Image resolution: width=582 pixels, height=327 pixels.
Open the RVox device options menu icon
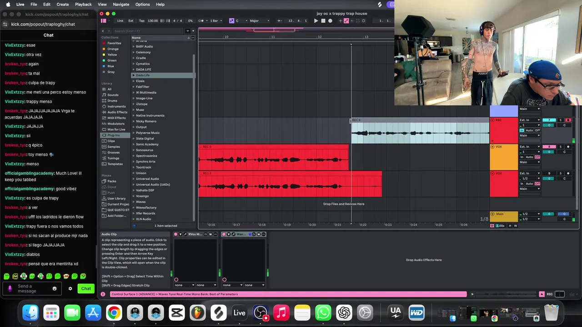[x=216, y=234]
